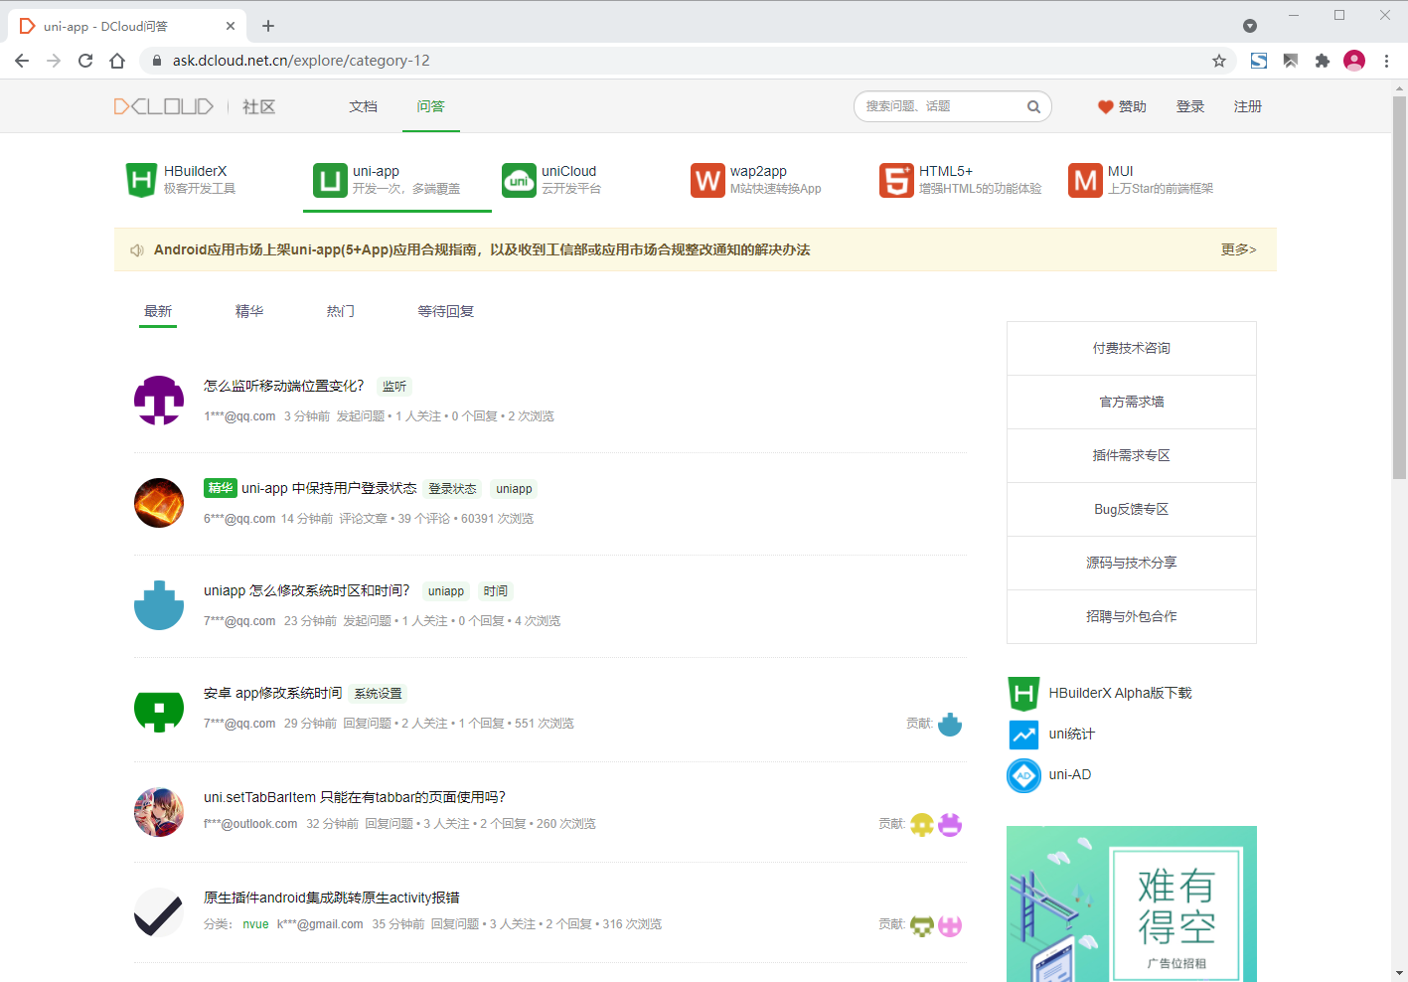Click the 系统设置 topic tag

(x=379, y=694)
